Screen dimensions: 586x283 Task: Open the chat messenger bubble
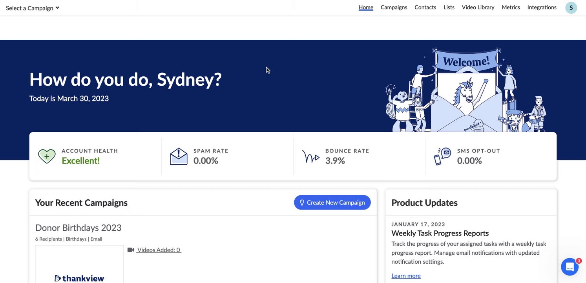[x=570, y=267]
